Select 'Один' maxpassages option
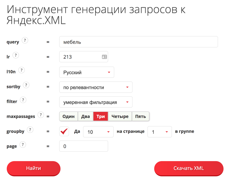The width and height of the screenshot is (226, 180). click(x=68, y=116)
